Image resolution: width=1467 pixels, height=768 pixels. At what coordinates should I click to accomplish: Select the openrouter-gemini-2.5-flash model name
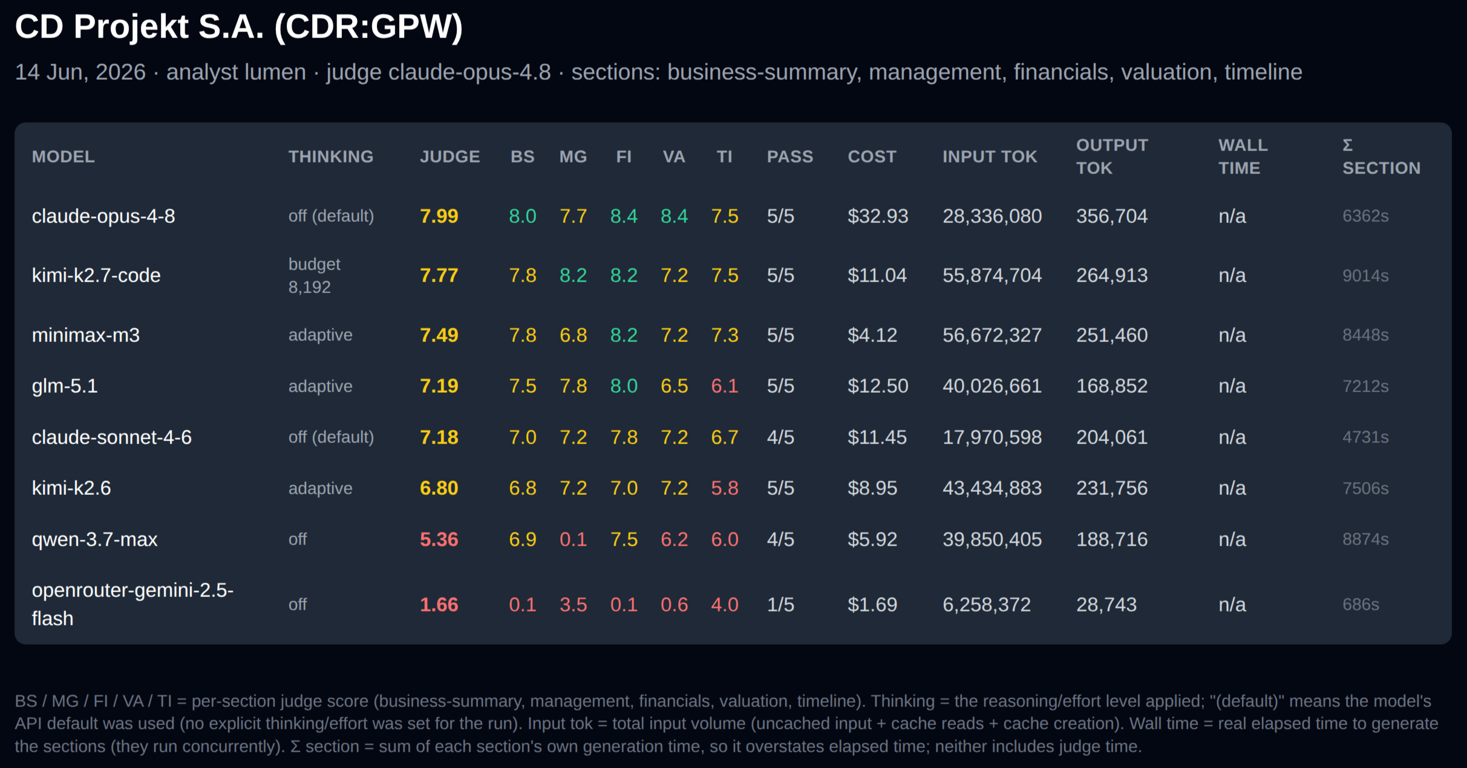132,604
